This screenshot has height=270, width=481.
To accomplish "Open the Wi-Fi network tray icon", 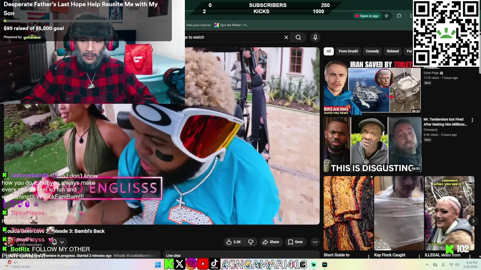I will coord(451,265).
